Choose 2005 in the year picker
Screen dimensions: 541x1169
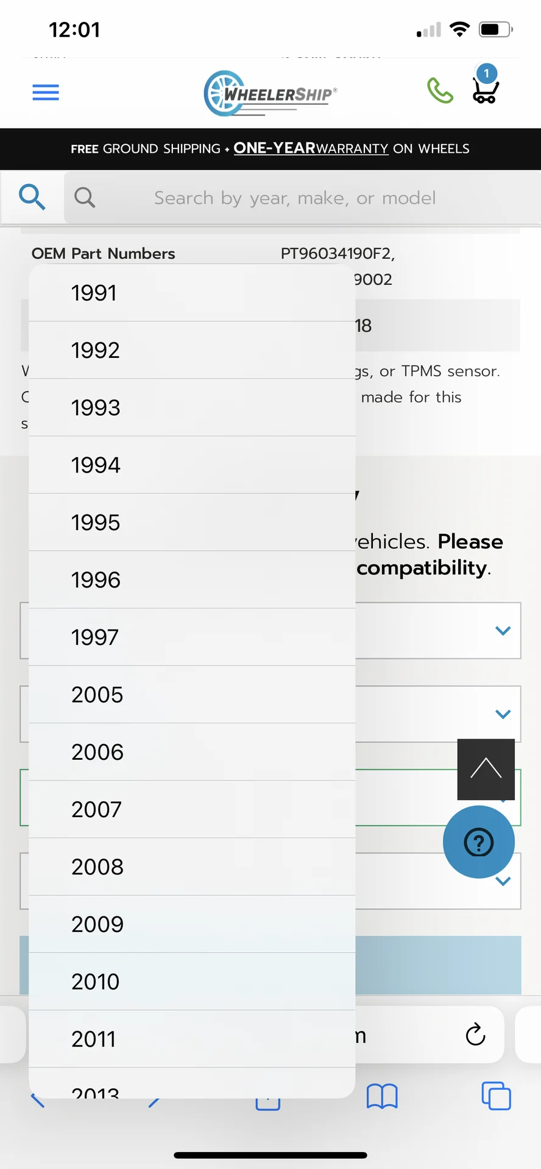click(x=192, y=695)
